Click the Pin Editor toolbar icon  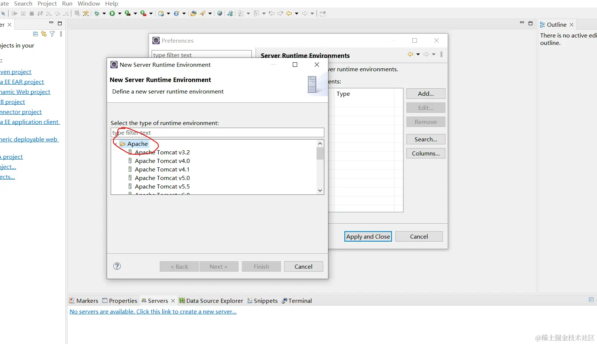[x=322, y=13]
